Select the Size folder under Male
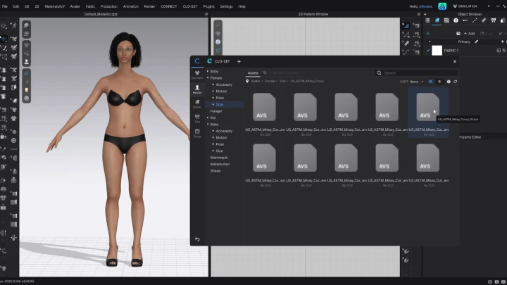 pyautogui.click(x=219, y=151)
